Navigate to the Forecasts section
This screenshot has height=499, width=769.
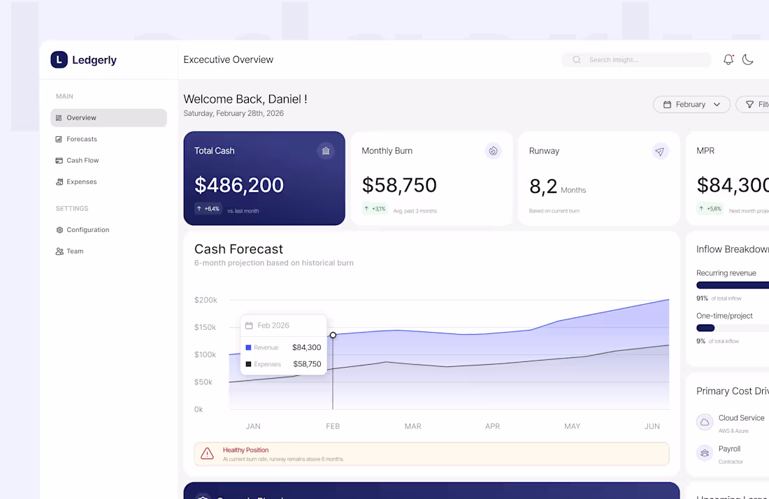[82, 138]
